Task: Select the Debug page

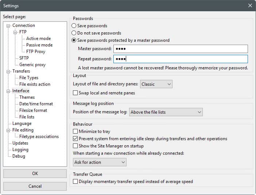Action: [x=19, y=156]
